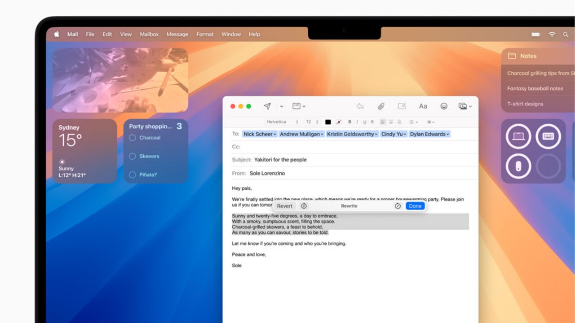Screen dimensions: 575x323
Task: Click the Subject field 'Yakitori for the people'
Action: [280, 160]
